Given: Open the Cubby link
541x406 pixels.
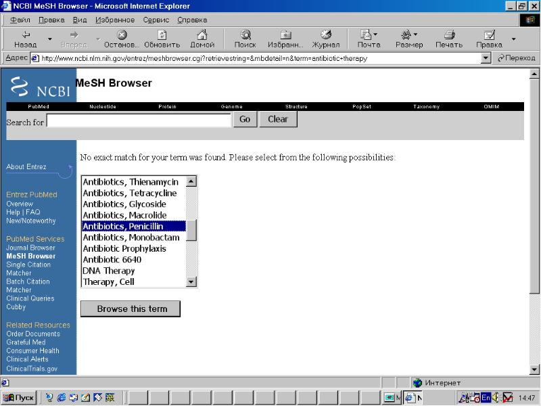Looking at the screenshot, I should click(x=16, y=307).
